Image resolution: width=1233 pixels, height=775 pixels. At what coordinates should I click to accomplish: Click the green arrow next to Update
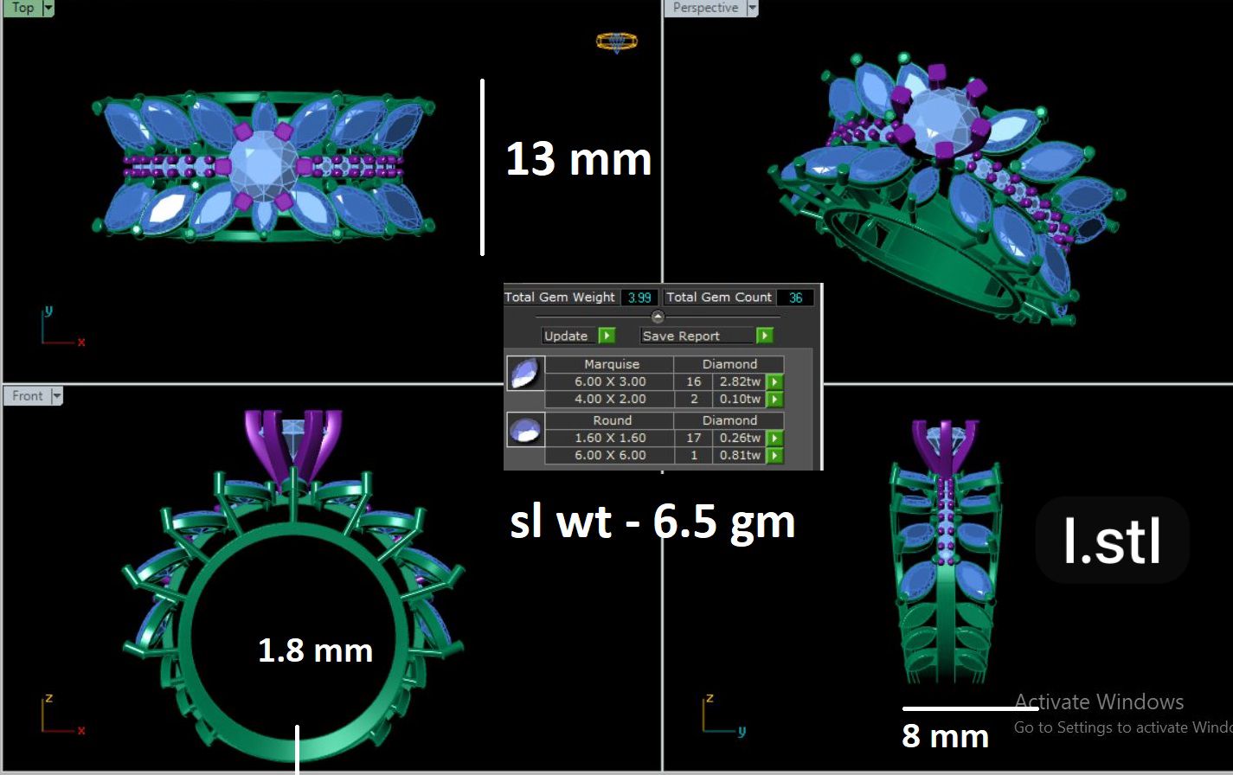pyautogui.click(x=607, y=336)
